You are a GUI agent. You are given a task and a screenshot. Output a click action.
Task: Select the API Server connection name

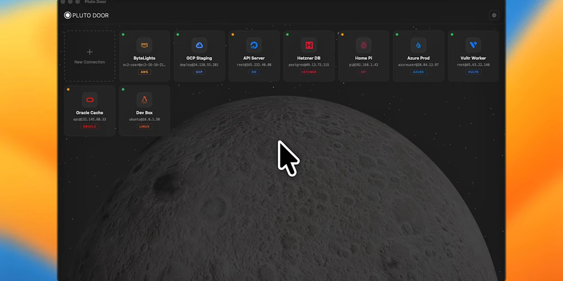point(254,58)
